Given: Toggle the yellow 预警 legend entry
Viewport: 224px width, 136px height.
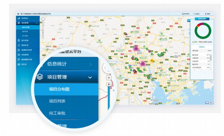Looking at the screenshot, I should coord(200,42).
